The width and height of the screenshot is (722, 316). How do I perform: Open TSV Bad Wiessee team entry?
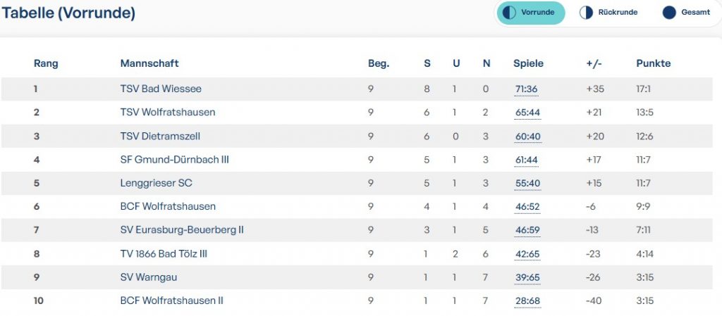click(x=161, y=89)
